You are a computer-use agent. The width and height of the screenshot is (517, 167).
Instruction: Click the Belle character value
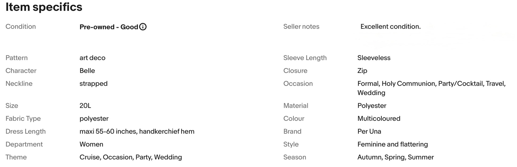(x=87, y=70)
